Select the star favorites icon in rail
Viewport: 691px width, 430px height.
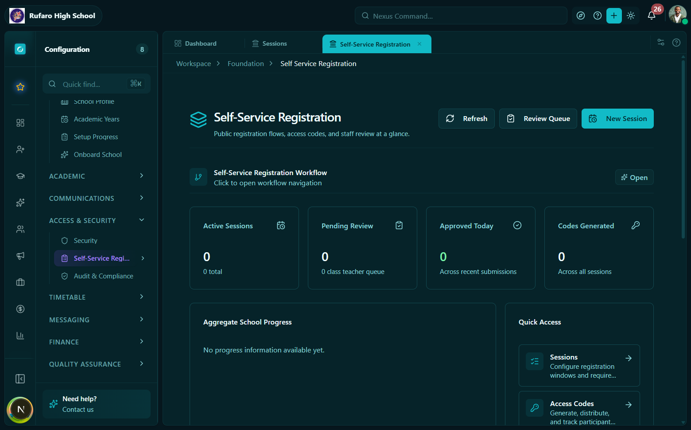tap(20, 87)
